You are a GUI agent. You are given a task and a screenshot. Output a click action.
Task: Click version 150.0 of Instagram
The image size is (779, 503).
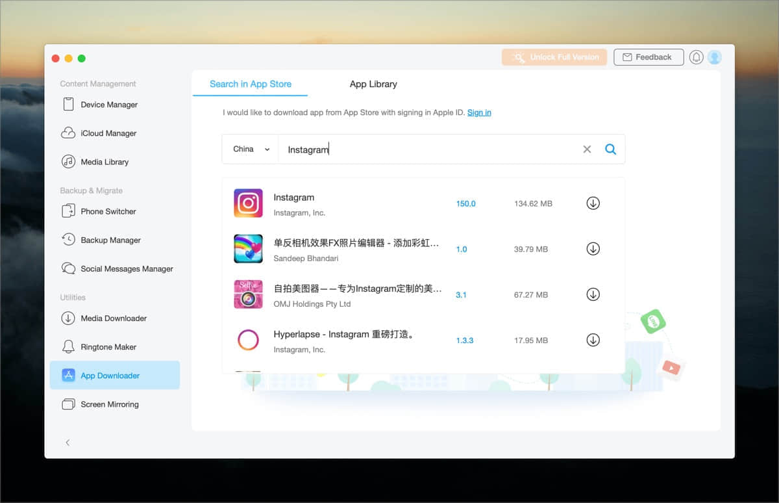(466, 203)
